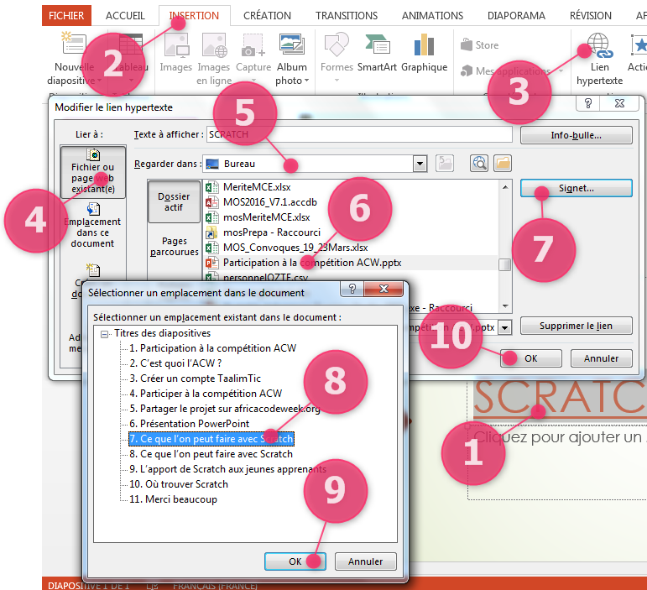The height and width of the screenshot is (590, 647).
Task: Click the Images en ligne icon
Action: point(214,45)
